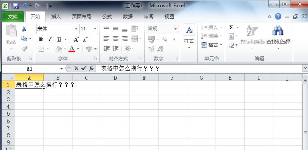Click the fx insert function icon
The height and width of the screenshot is (150, 308).
point(91,68)
